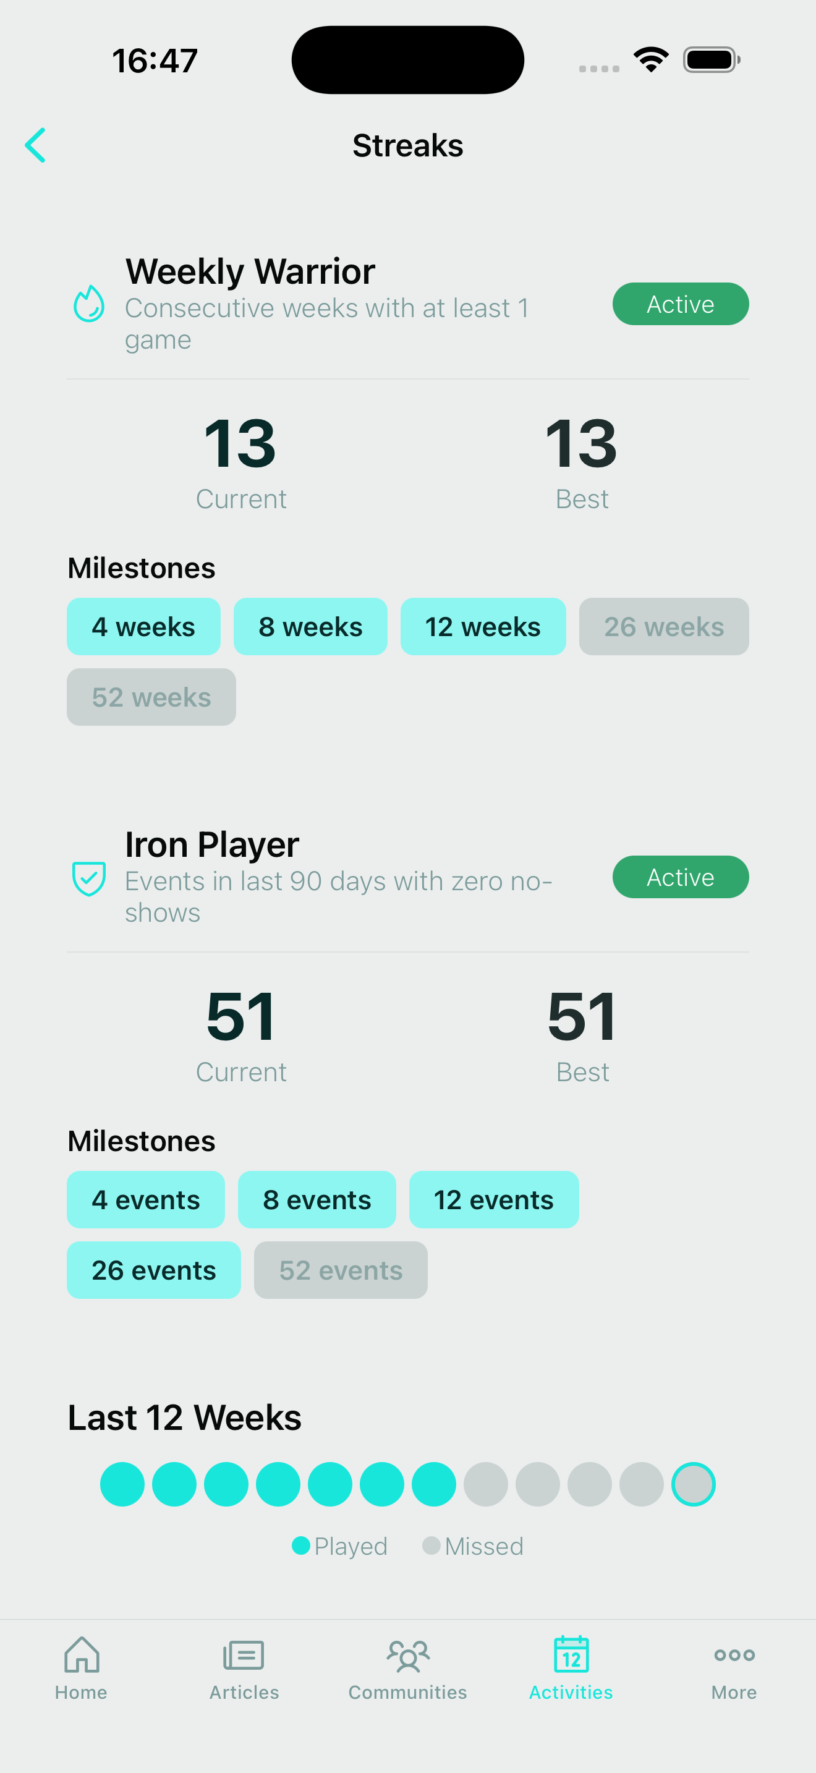Open the Home tab icon
816x1773 pixels.
coord(81,1654)
